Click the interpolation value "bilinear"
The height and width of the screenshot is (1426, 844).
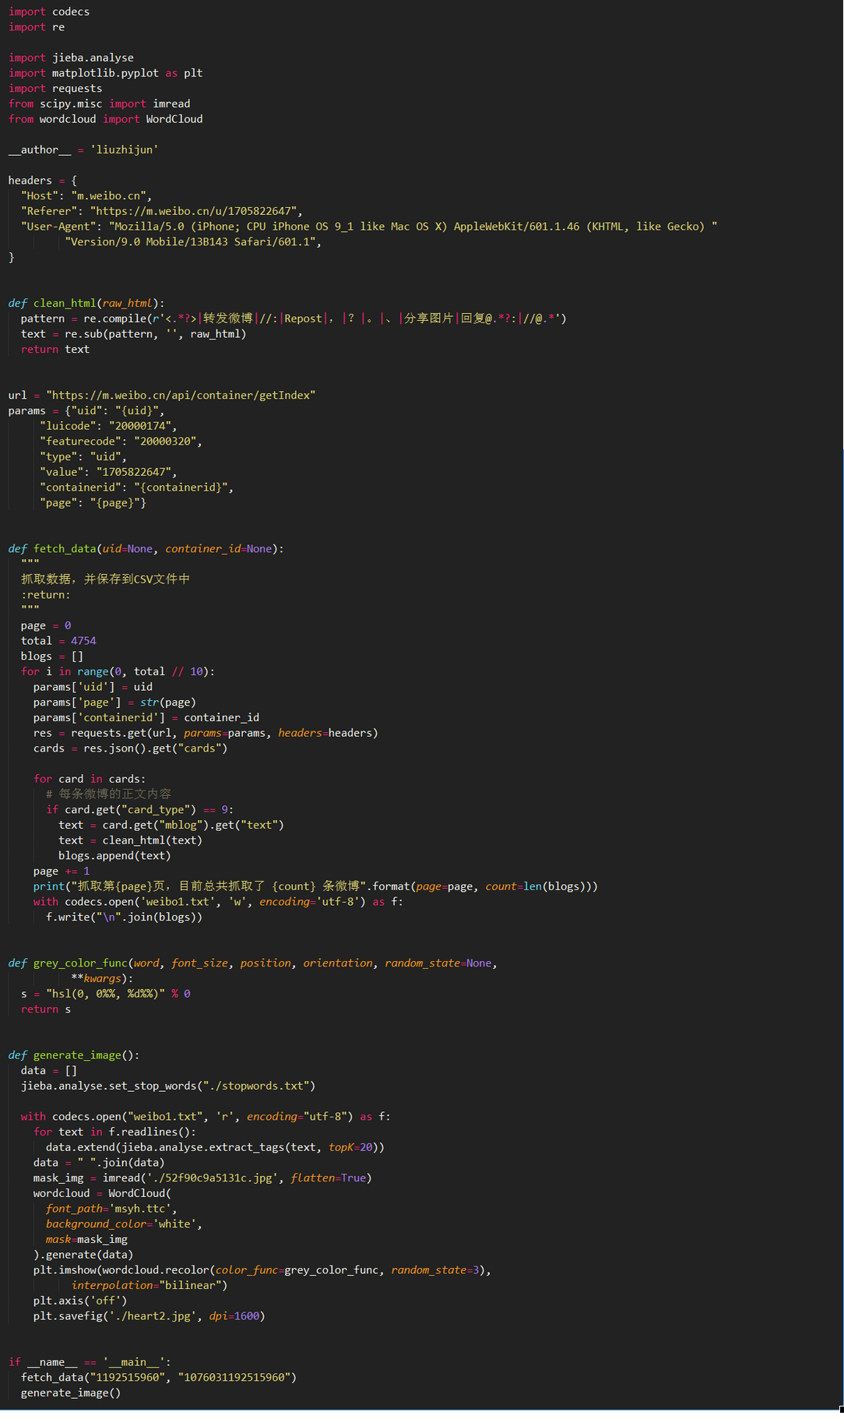[x=190, y=1286]
